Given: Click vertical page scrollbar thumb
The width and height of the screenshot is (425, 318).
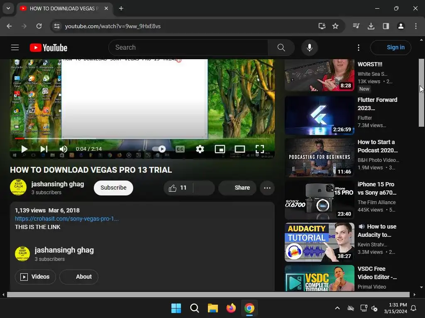Looking at the screenshot, I should click(421, 93).
